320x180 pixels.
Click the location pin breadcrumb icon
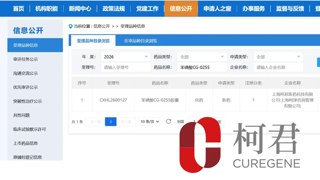tap(70, 26)
